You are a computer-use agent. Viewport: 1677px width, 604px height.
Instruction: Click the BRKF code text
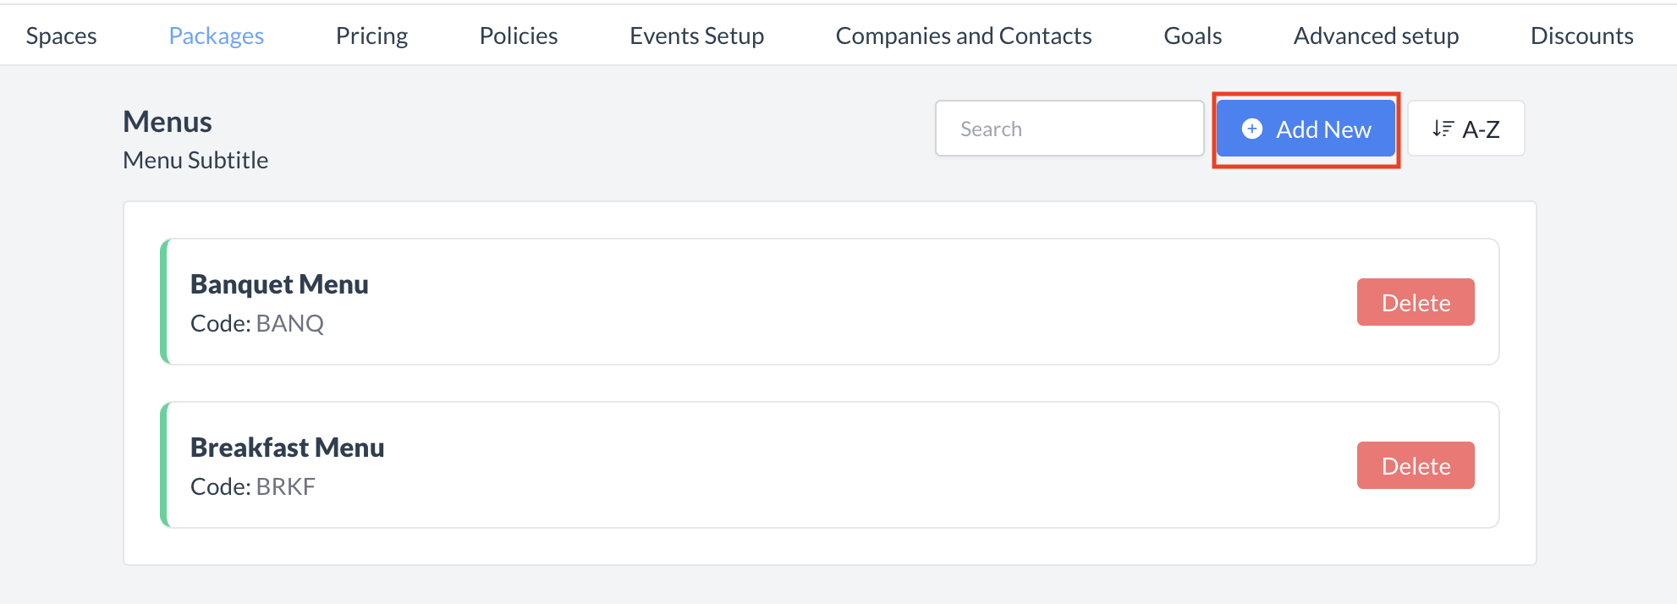pyautogui.click(x=285, y=486)
